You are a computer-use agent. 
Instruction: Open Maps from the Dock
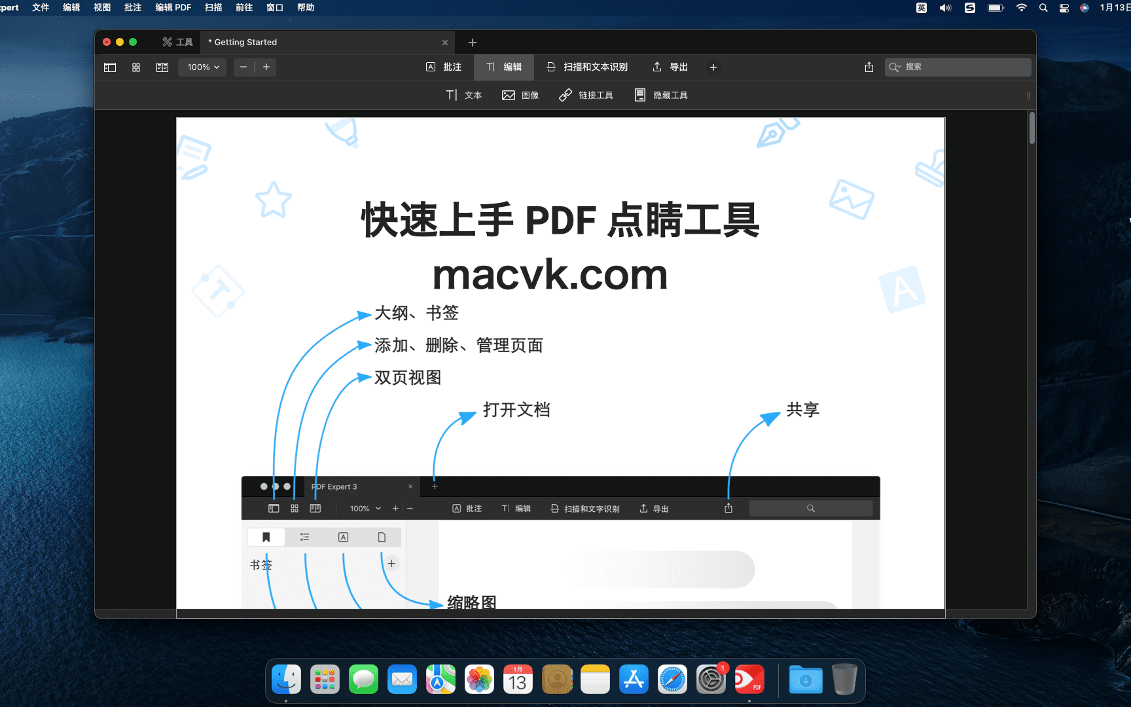(x=440, y=680)
